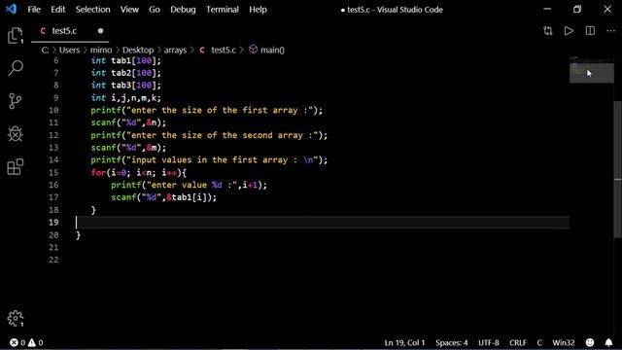Click the Open Changes compare icon

click(548, 31)
